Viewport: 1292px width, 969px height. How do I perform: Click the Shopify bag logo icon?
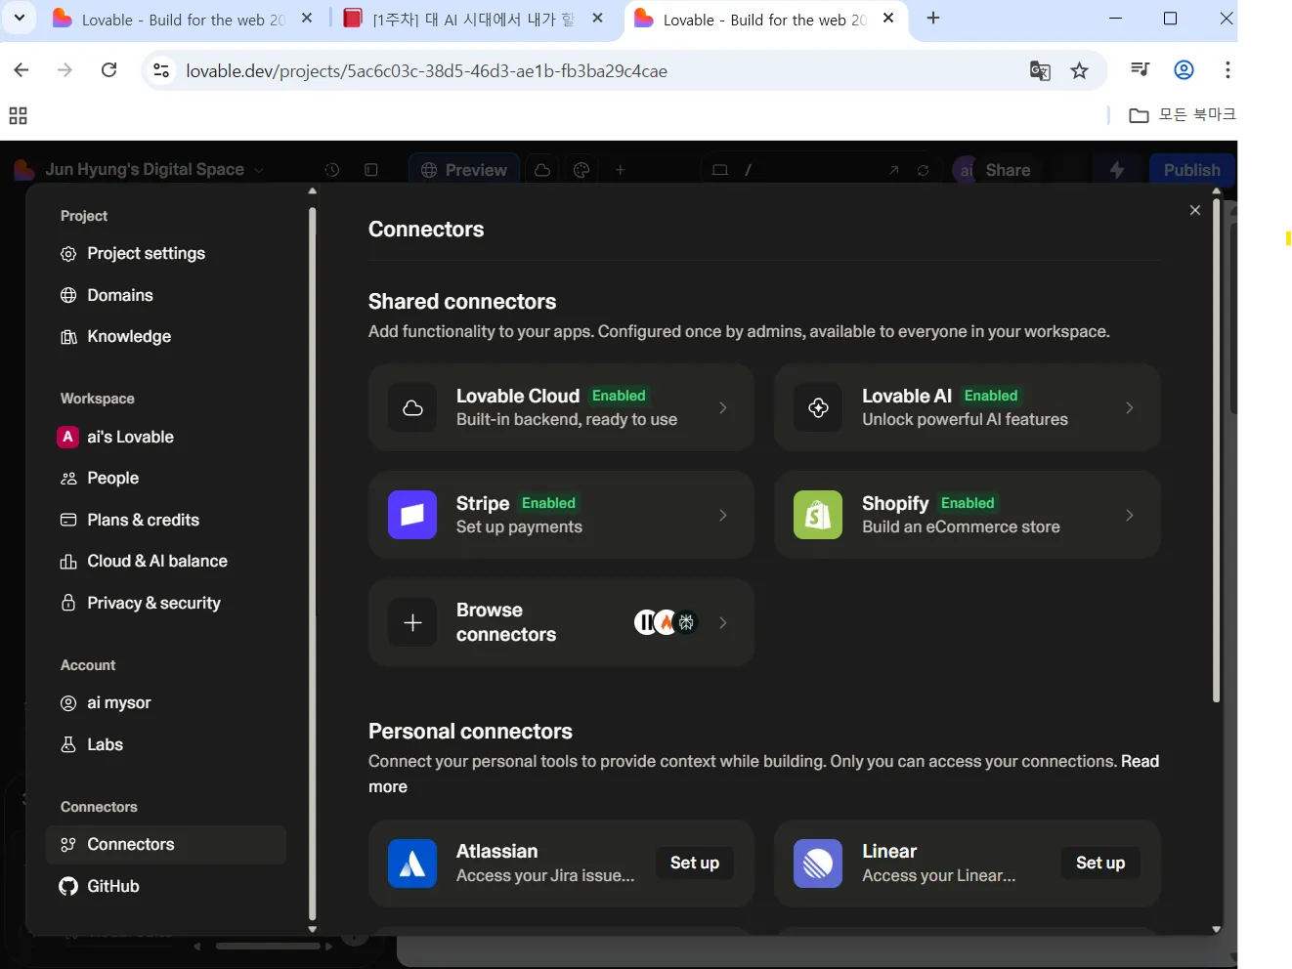(818, 515)
